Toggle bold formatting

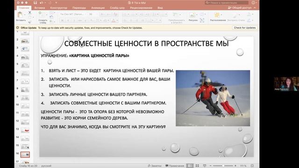[62, 20]
